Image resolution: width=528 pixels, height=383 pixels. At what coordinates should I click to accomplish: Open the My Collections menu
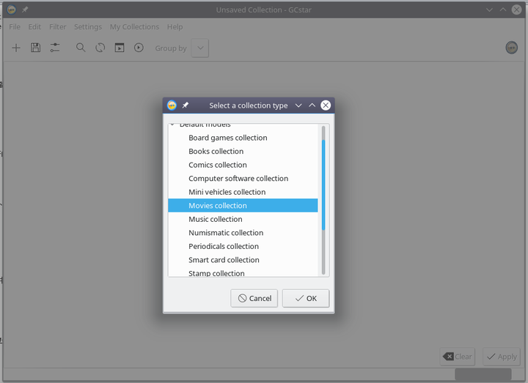[134, 27]
